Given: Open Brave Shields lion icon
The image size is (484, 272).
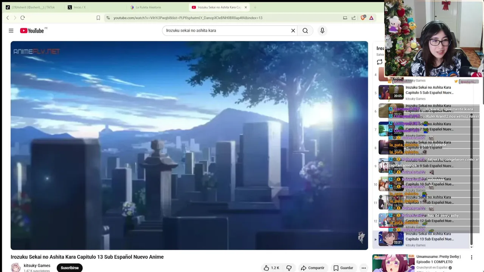Looking at the screenshot, I should pyautogui.click(x=363, y=18).
